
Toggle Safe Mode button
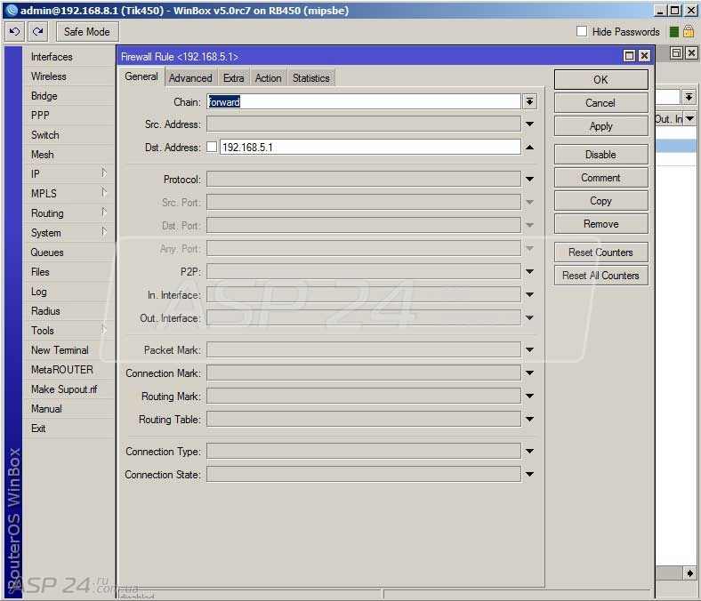click(x=86, y=32)
